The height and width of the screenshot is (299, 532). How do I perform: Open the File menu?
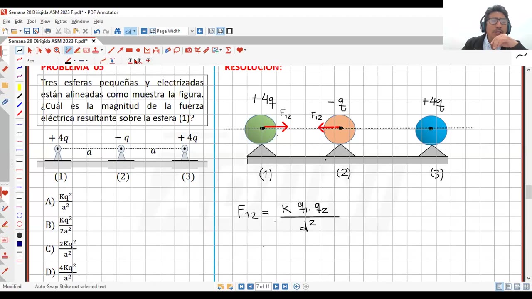[x=7, y=21]
